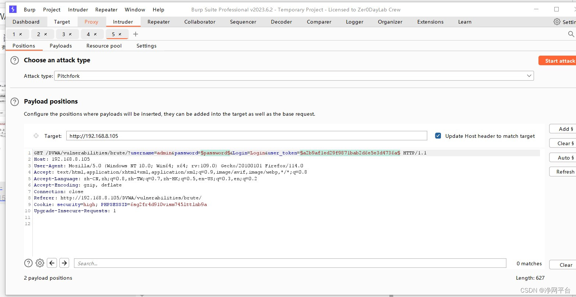576x297 pixels.
Task: Click the 'Length: 627' status text
Action: [x=530, y=278]
